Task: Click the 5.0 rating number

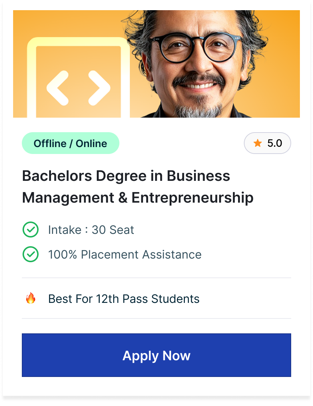Action: [x=275, y=143]
